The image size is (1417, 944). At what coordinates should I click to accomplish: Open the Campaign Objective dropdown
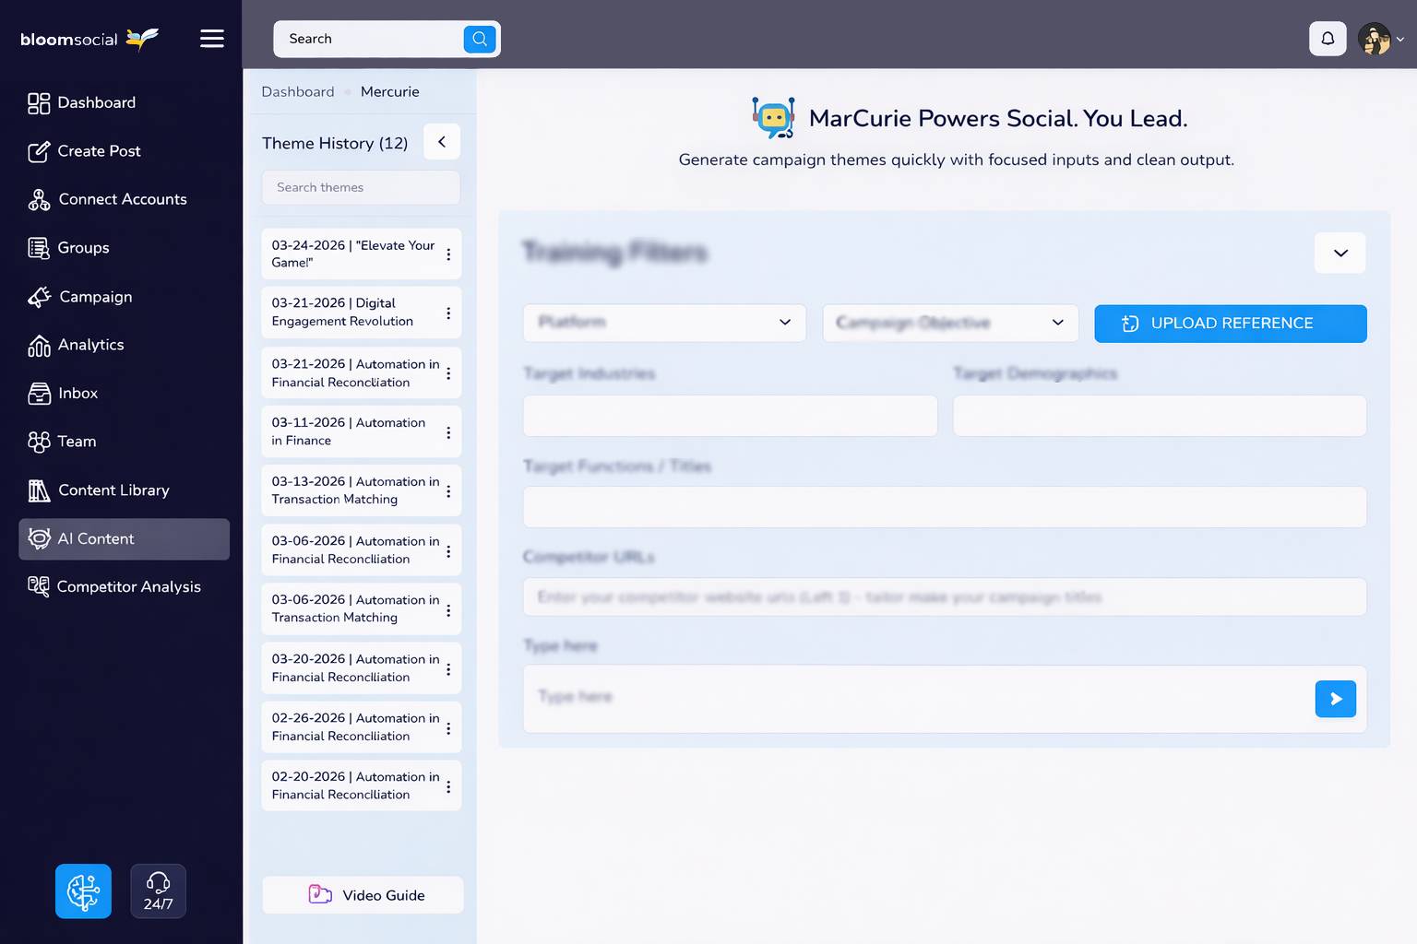pyautogui.click(x=949, y=323)
